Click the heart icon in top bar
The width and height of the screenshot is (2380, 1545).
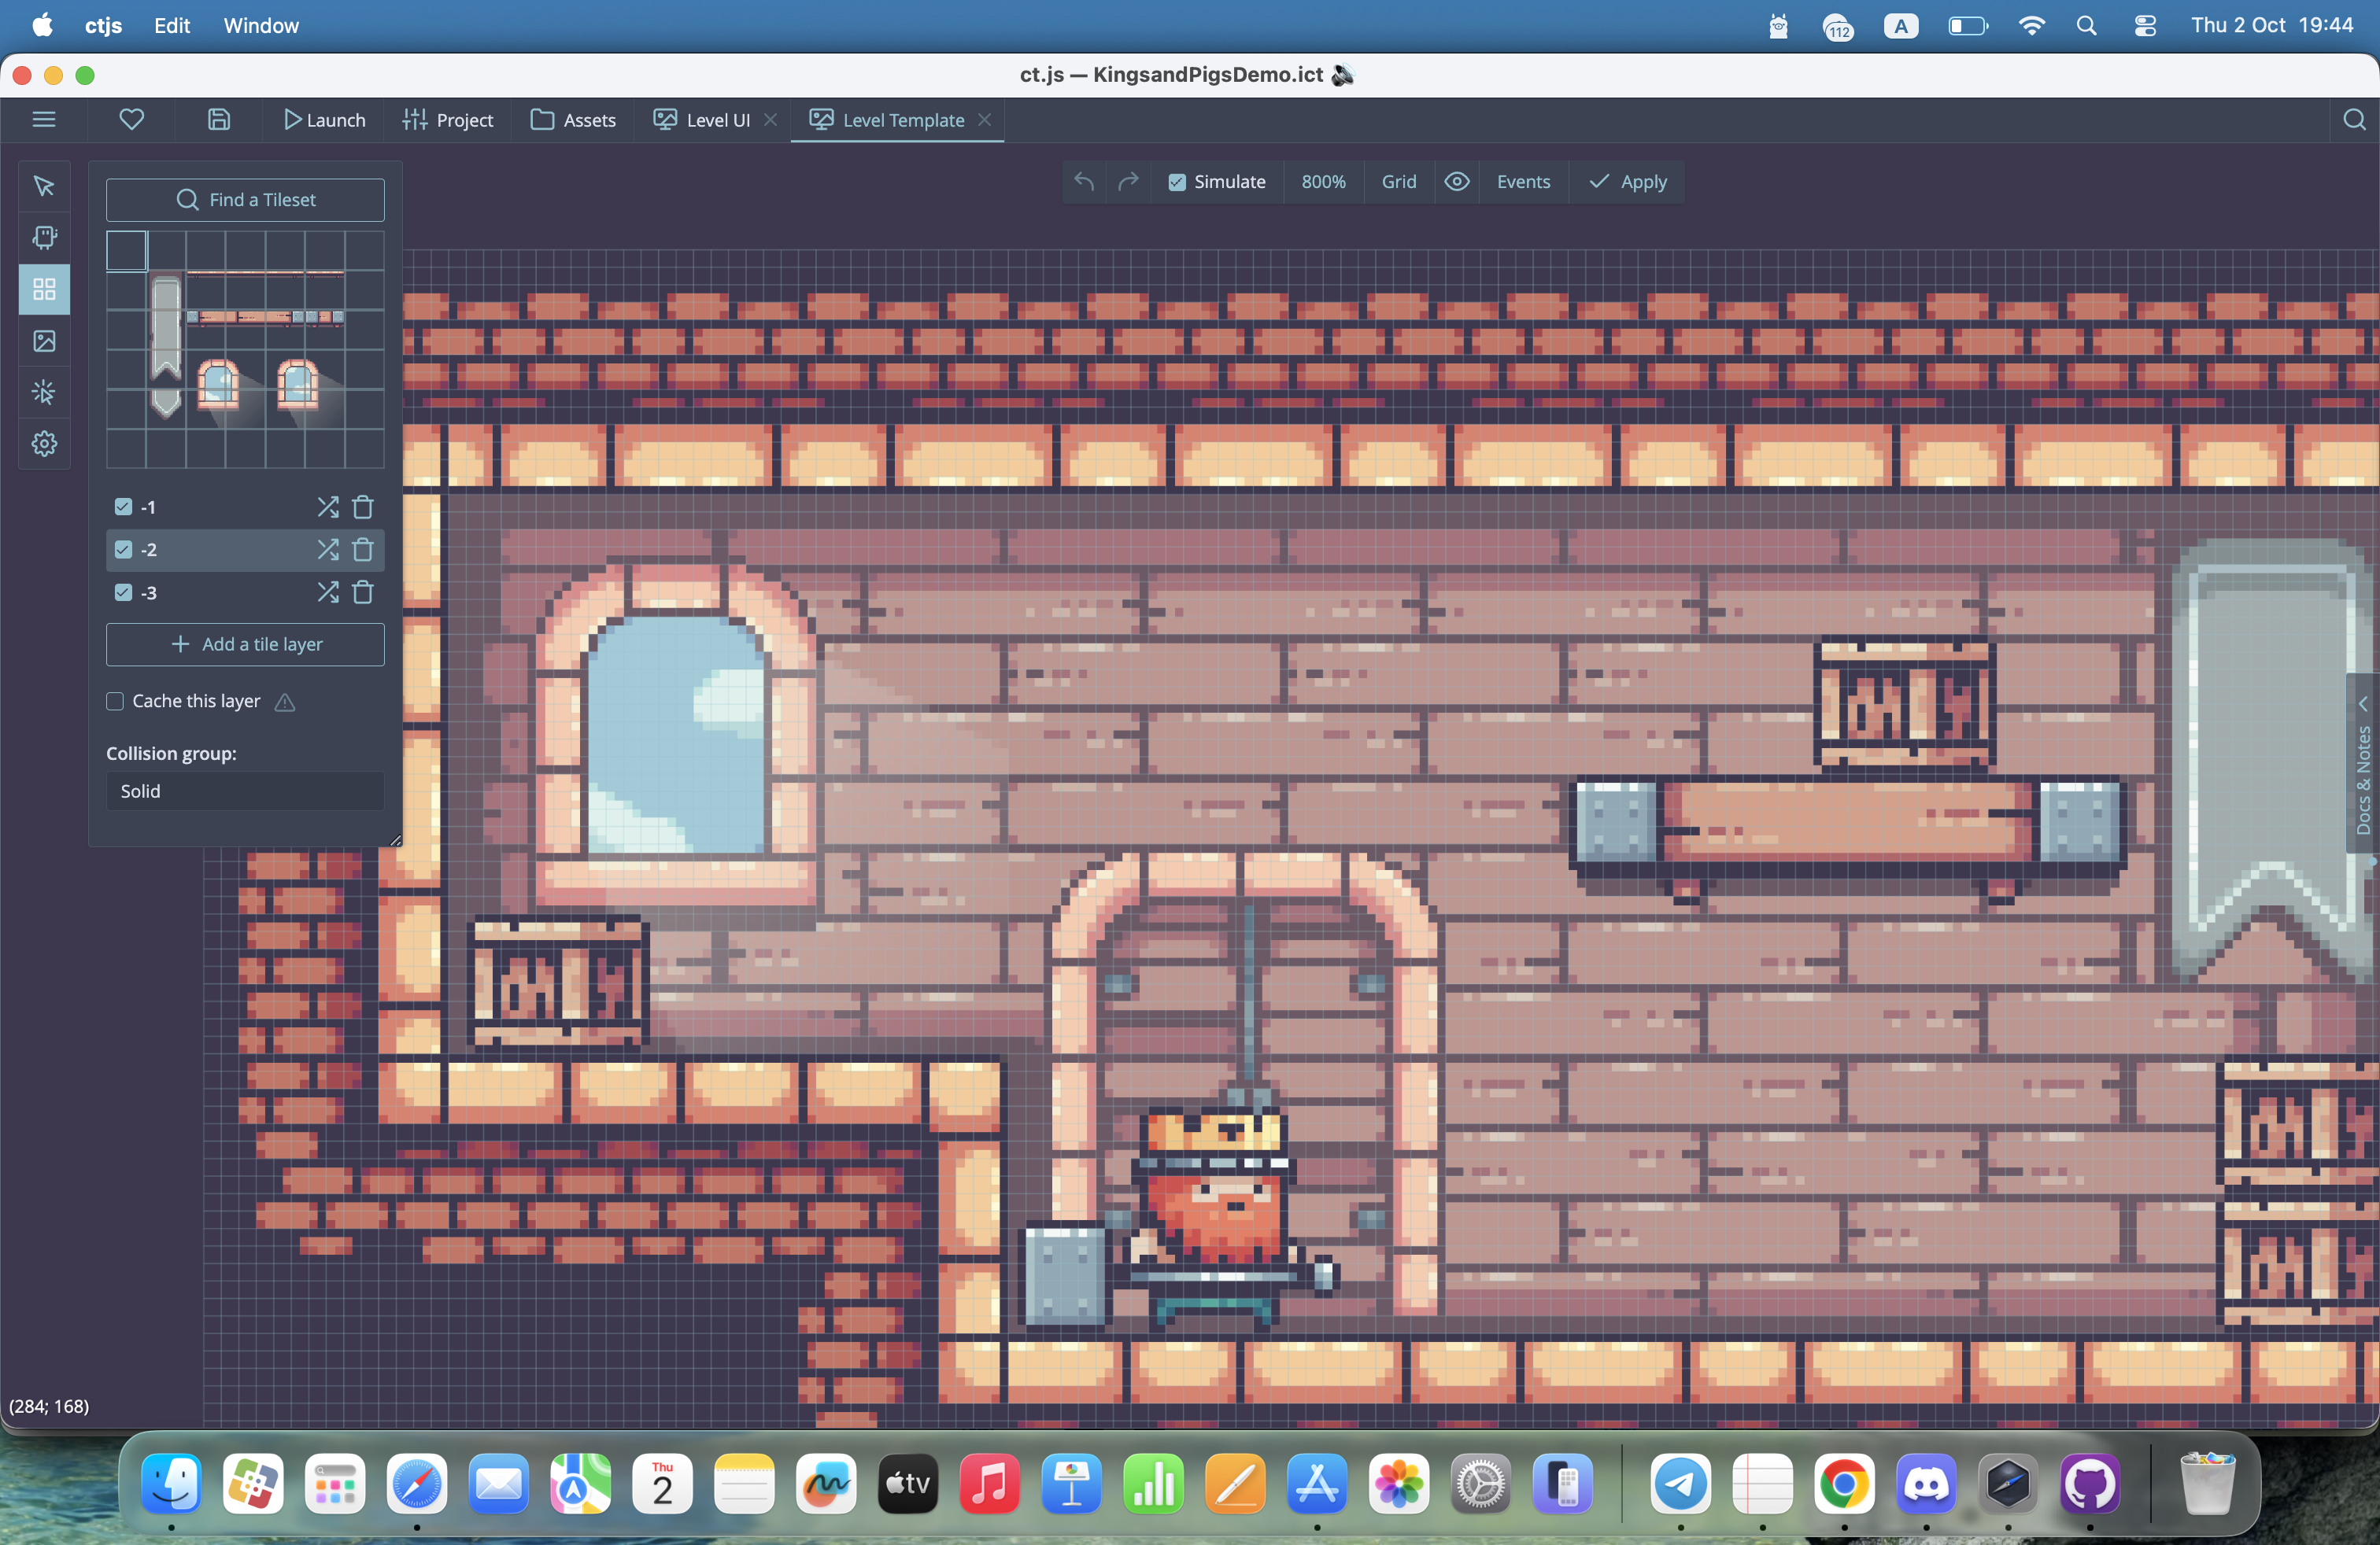click(131, 120)
